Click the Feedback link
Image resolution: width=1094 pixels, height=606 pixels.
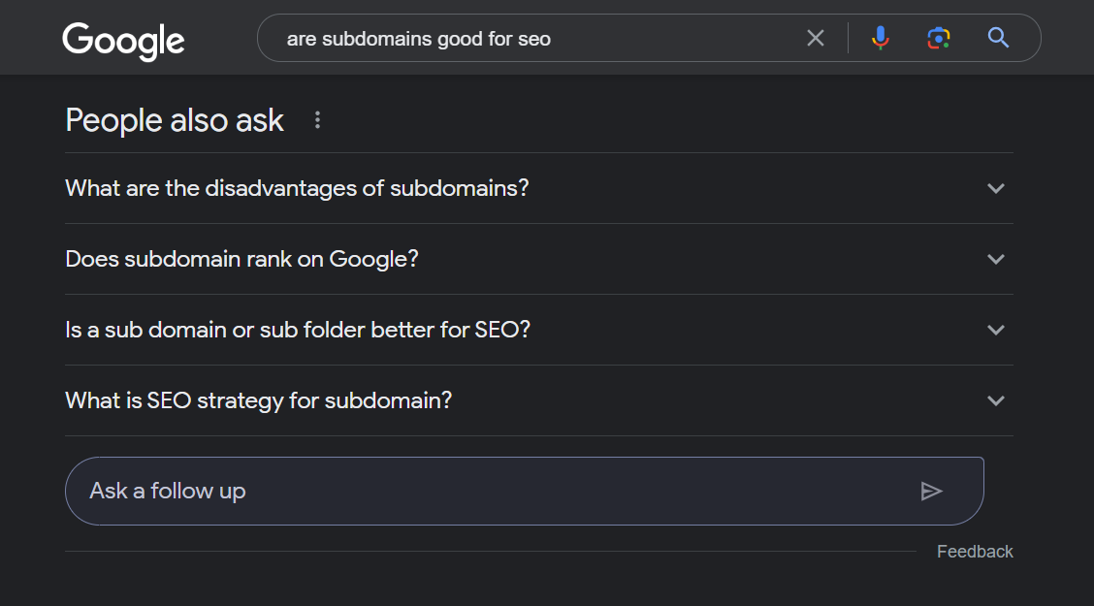tap(975, 552)
